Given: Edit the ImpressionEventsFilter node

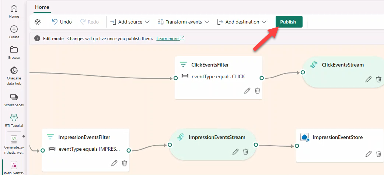Looking at the screenshot, I should pyautogui.click(x=114, y=163).
